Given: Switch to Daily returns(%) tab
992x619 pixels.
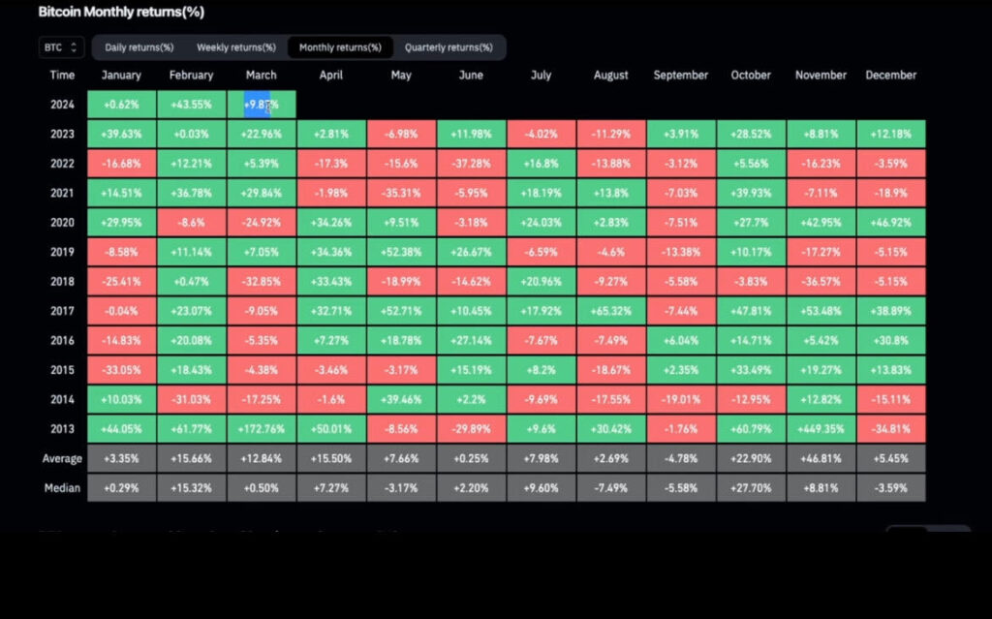Looking at the screenshot, I should (139, 46).
